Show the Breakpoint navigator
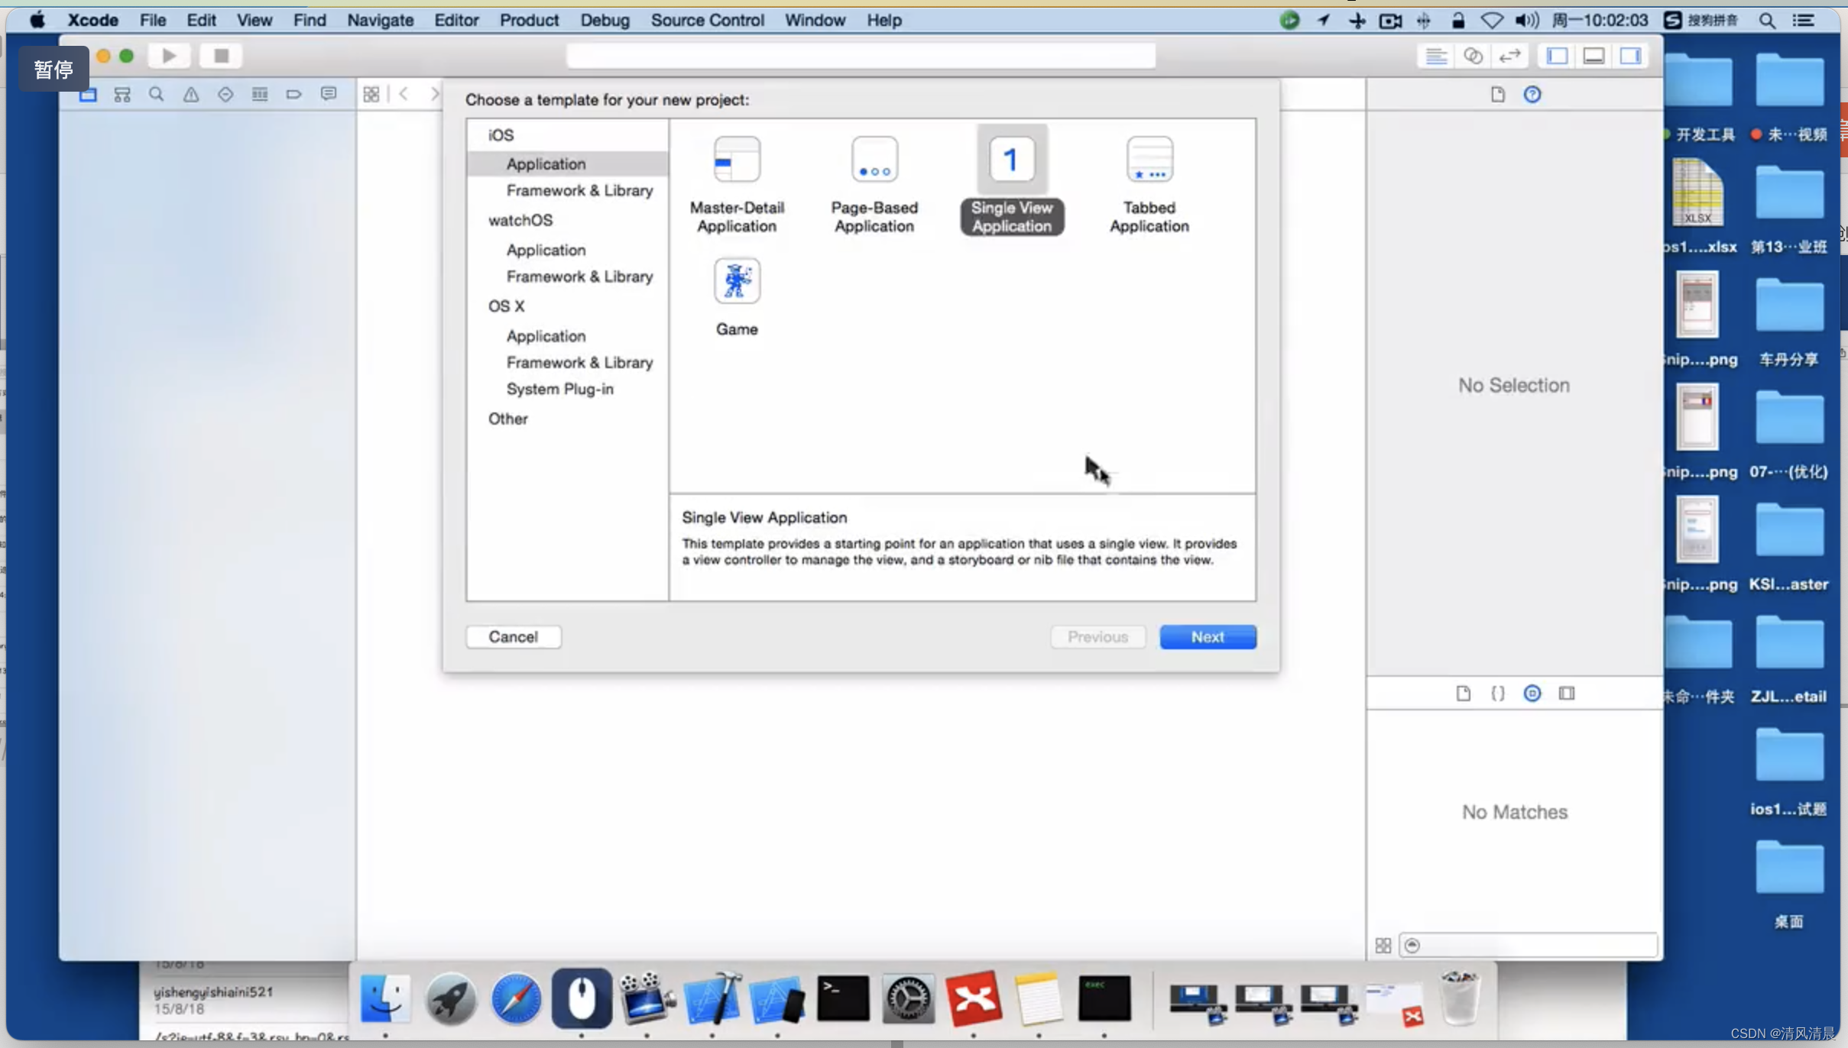1848x1048 pixels. [294, 94]
